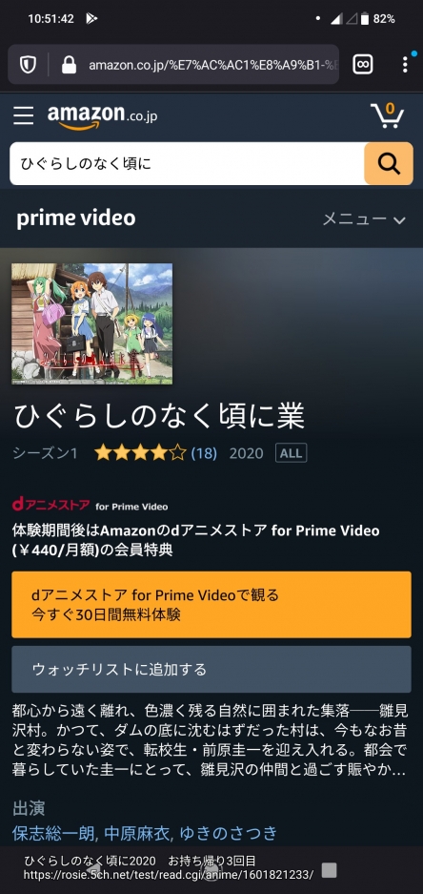The height and width of the screenshot is (894, 423).
Task: Expand the メニュー dropdown
Action: (x=364, y=218)
